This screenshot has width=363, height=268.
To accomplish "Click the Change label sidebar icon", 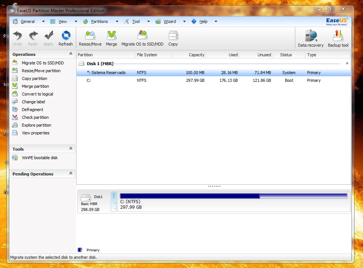I will [x=15, y=101].
